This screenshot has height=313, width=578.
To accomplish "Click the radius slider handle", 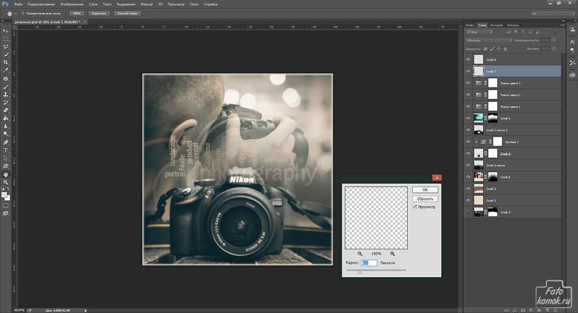I will click(x=360, y=272).
